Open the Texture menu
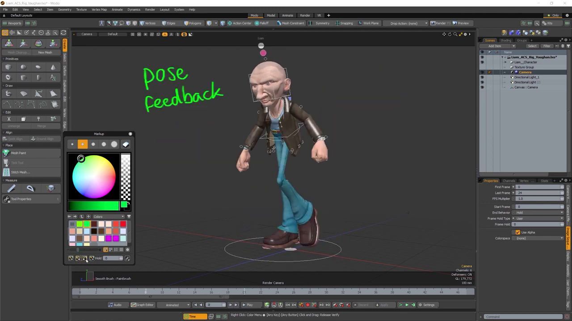 81,9
